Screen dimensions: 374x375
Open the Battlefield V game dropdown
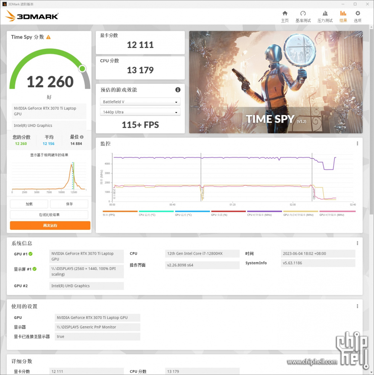(x=140, y=102)
